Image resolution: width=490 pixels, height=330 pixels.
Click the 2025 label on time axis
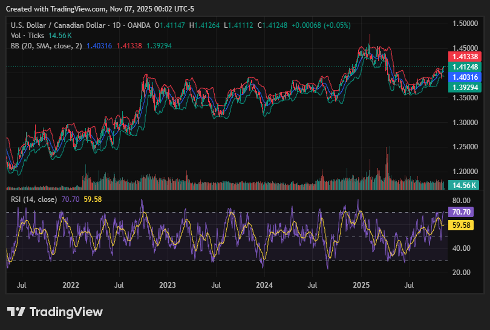click(361, 284)
